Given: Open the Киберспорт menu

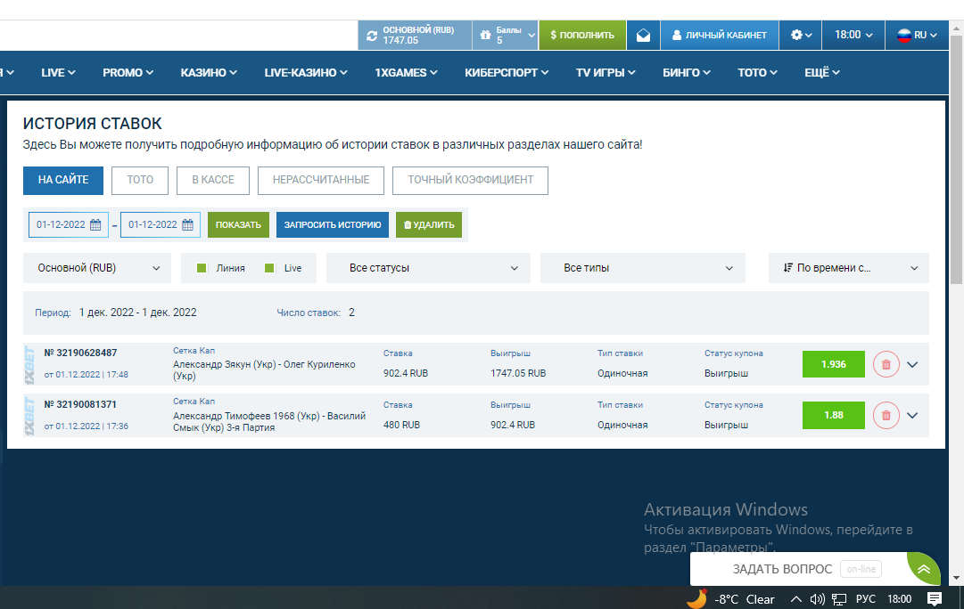Looking at the screenshot, I should [x=507, y=73].
